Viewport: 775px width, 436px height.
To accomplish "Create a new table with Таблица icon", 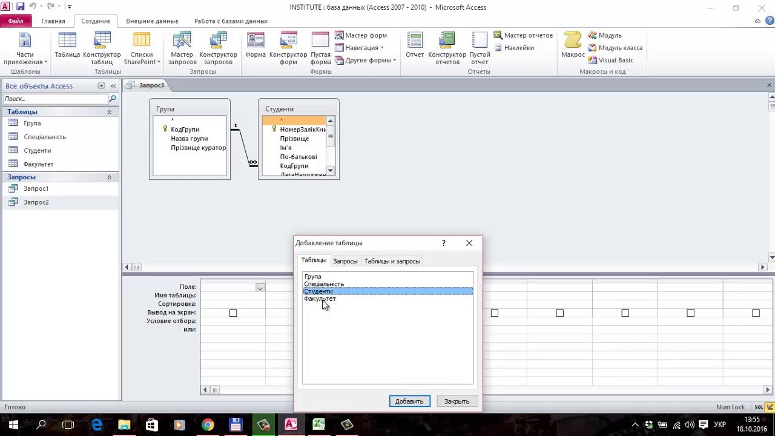I will click(x=67, y=47).
